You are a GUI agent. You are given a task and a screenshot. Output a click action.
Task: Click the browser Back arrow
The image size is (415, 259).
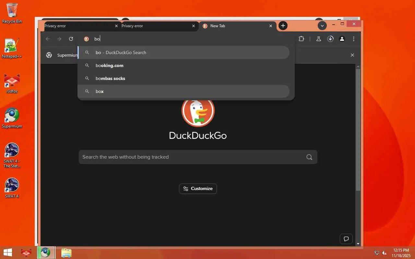pos(48,39)
